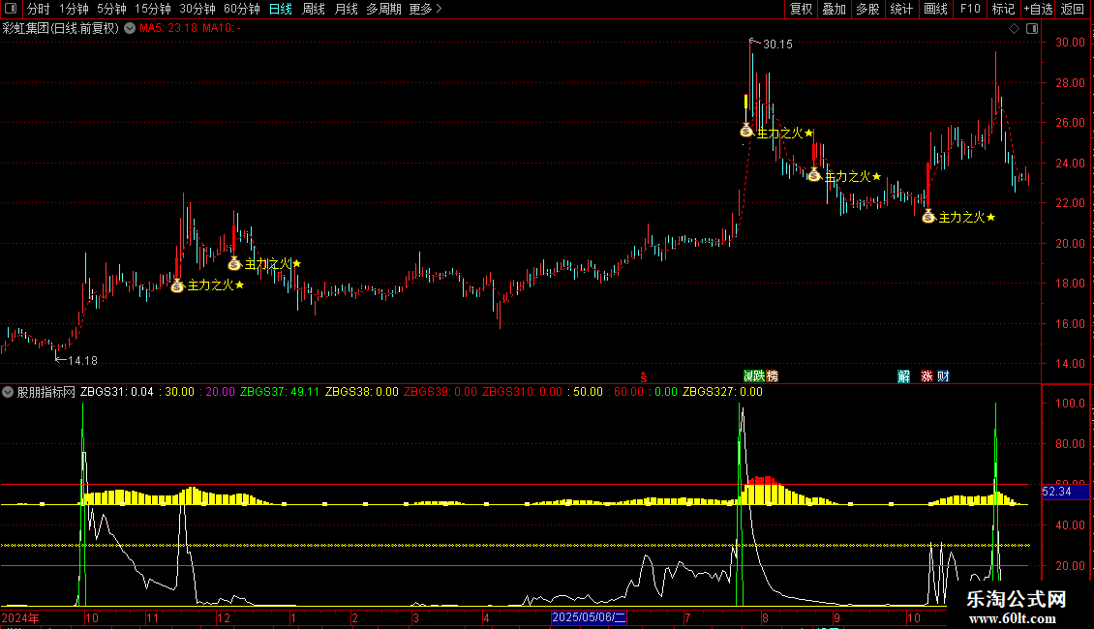Click the money bag icon near 18.00 level
The image size is (1094, 629).
[x=177, y=285]
